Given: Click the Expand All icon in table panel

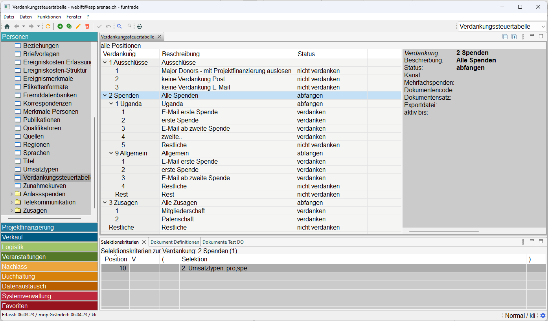Looking at the screenshot, I should click(514, 37).
